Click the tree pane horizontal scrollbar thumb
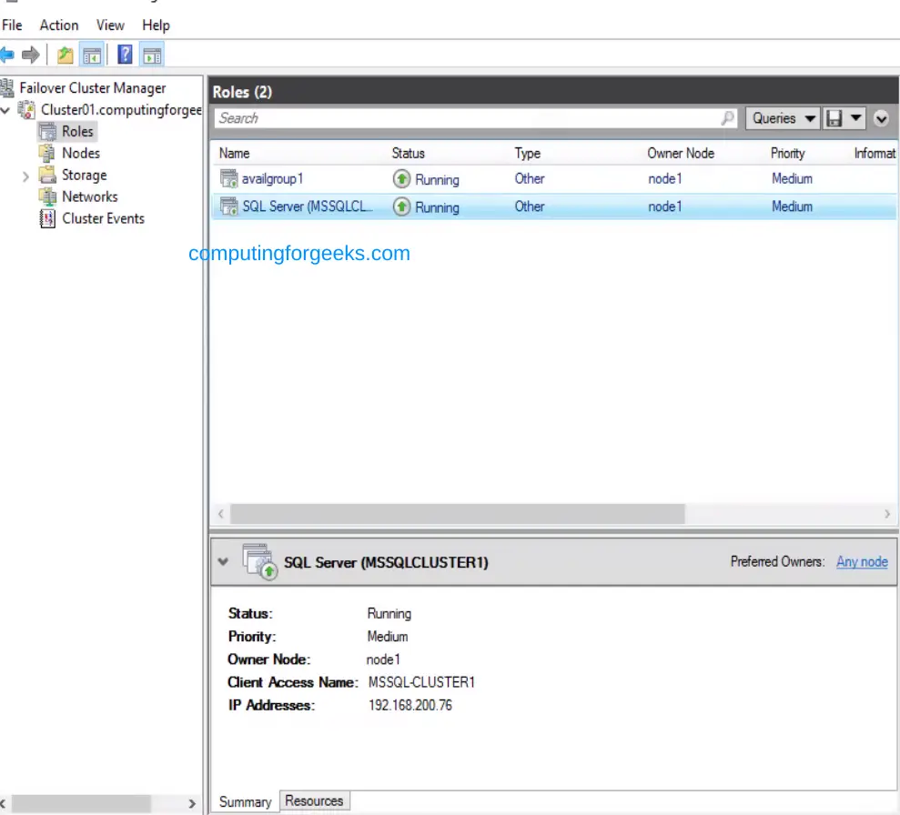This screenshot has height=815, width=900. coord(81,803)
